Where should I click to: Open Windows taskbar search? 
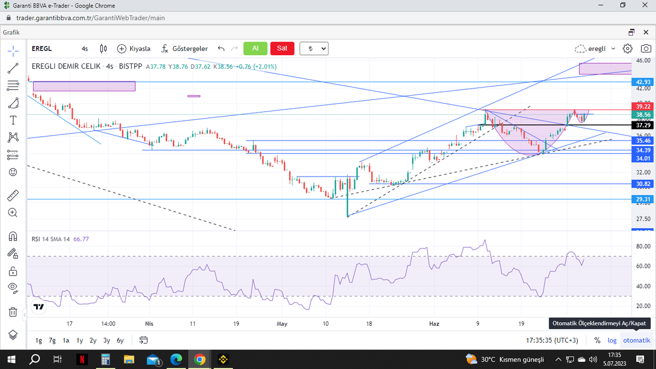(x=34, y=359)
